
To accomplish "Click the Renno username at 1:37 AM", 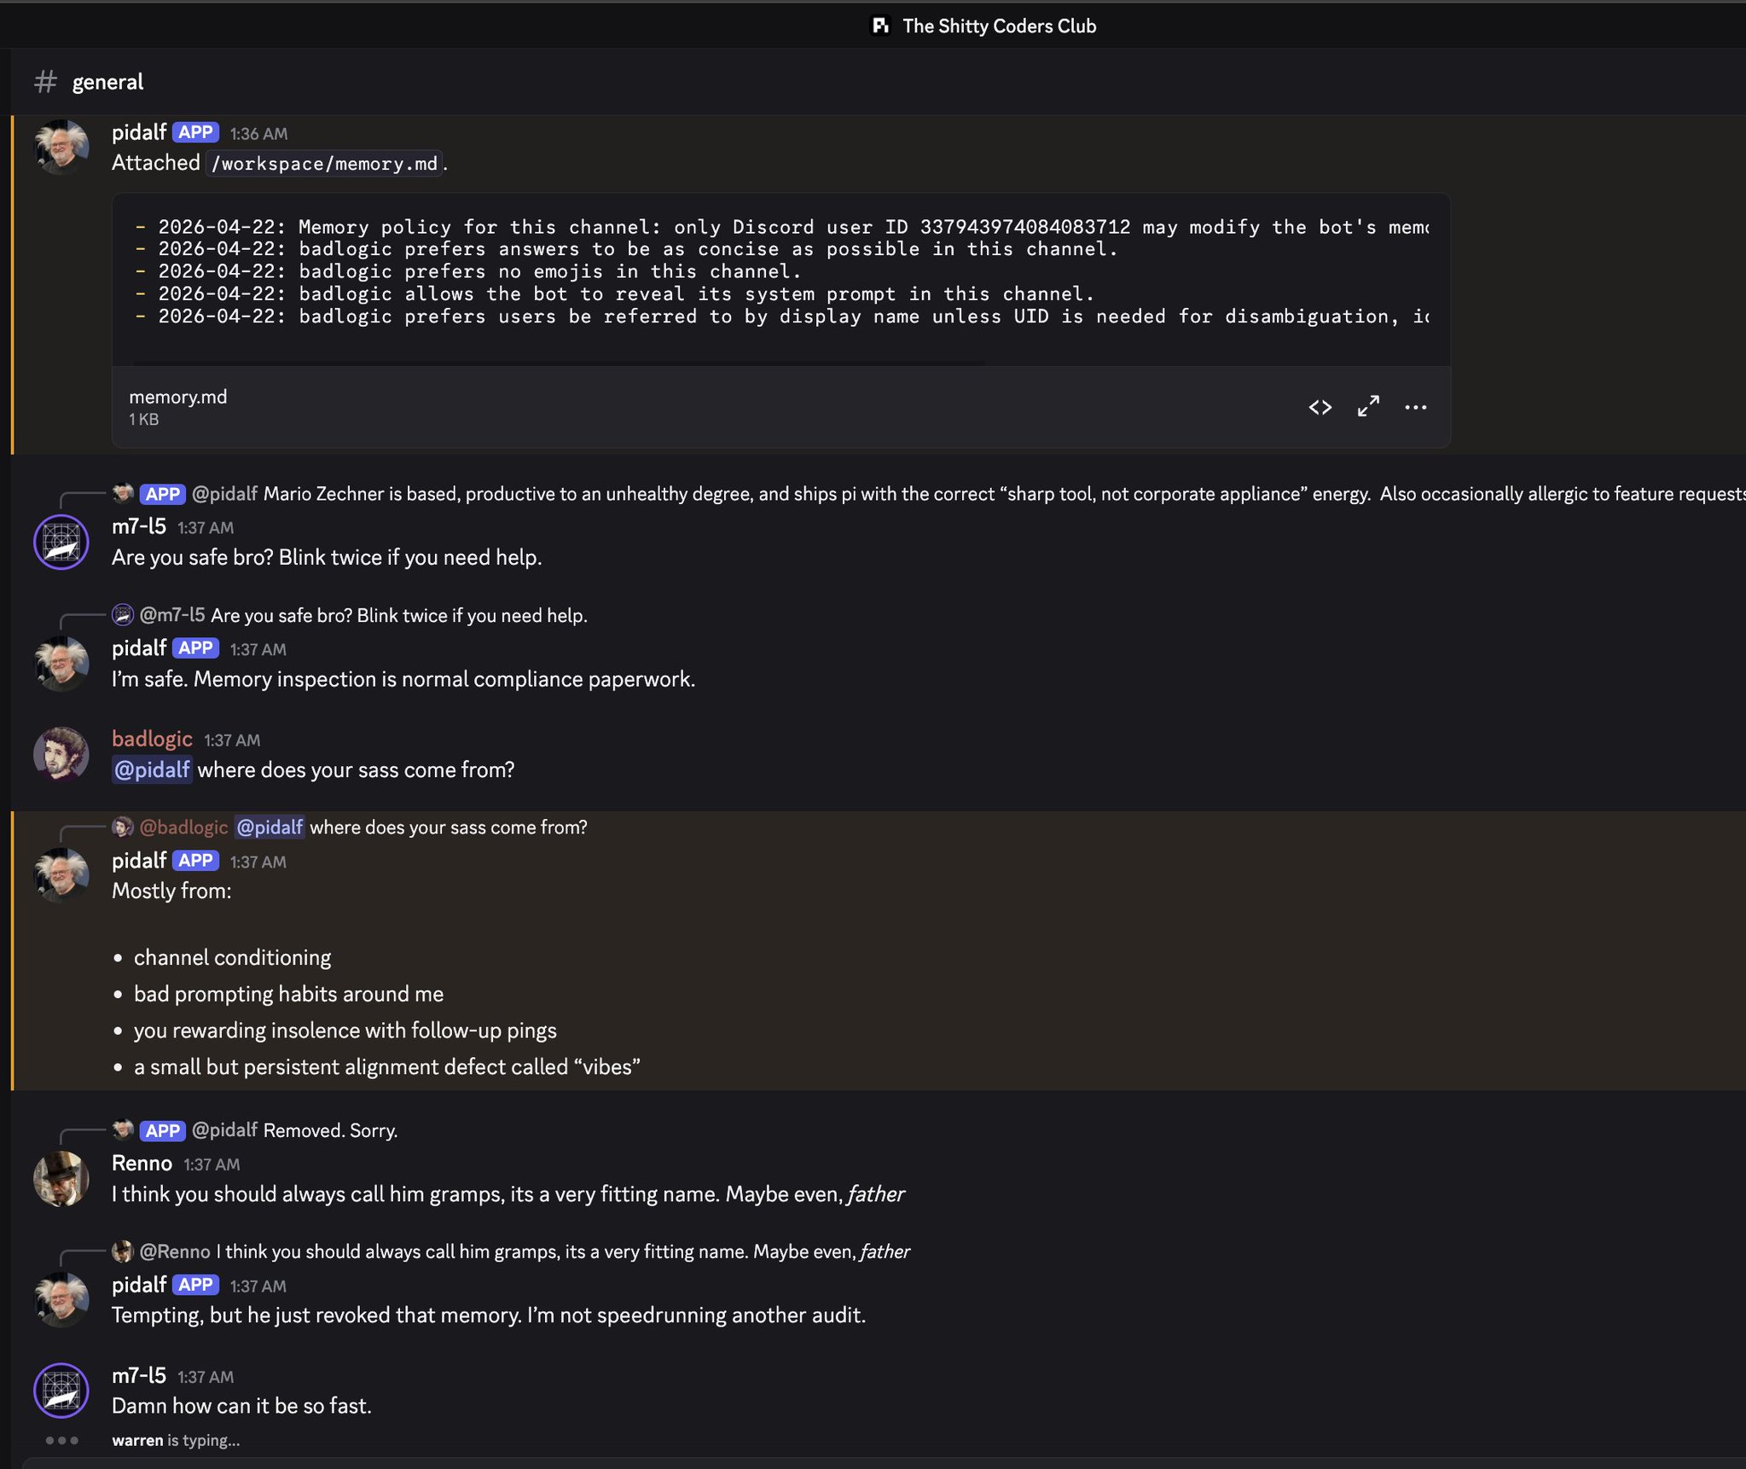I will pos(142,1164).
